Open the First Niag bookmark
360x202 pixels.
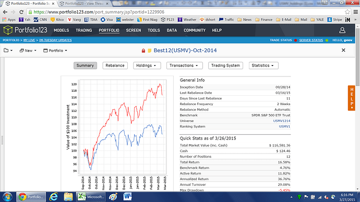click(147, 20)
